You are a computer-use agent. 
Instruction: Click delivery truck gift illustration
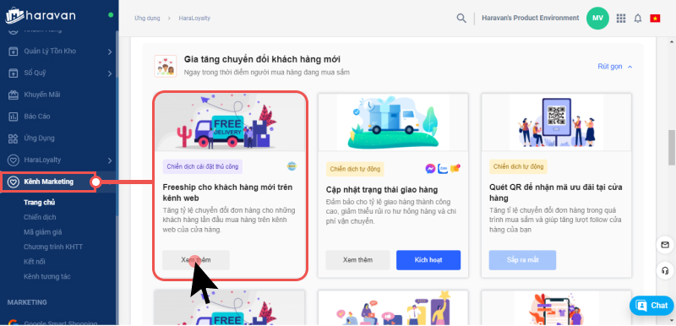tap(393, 122)
